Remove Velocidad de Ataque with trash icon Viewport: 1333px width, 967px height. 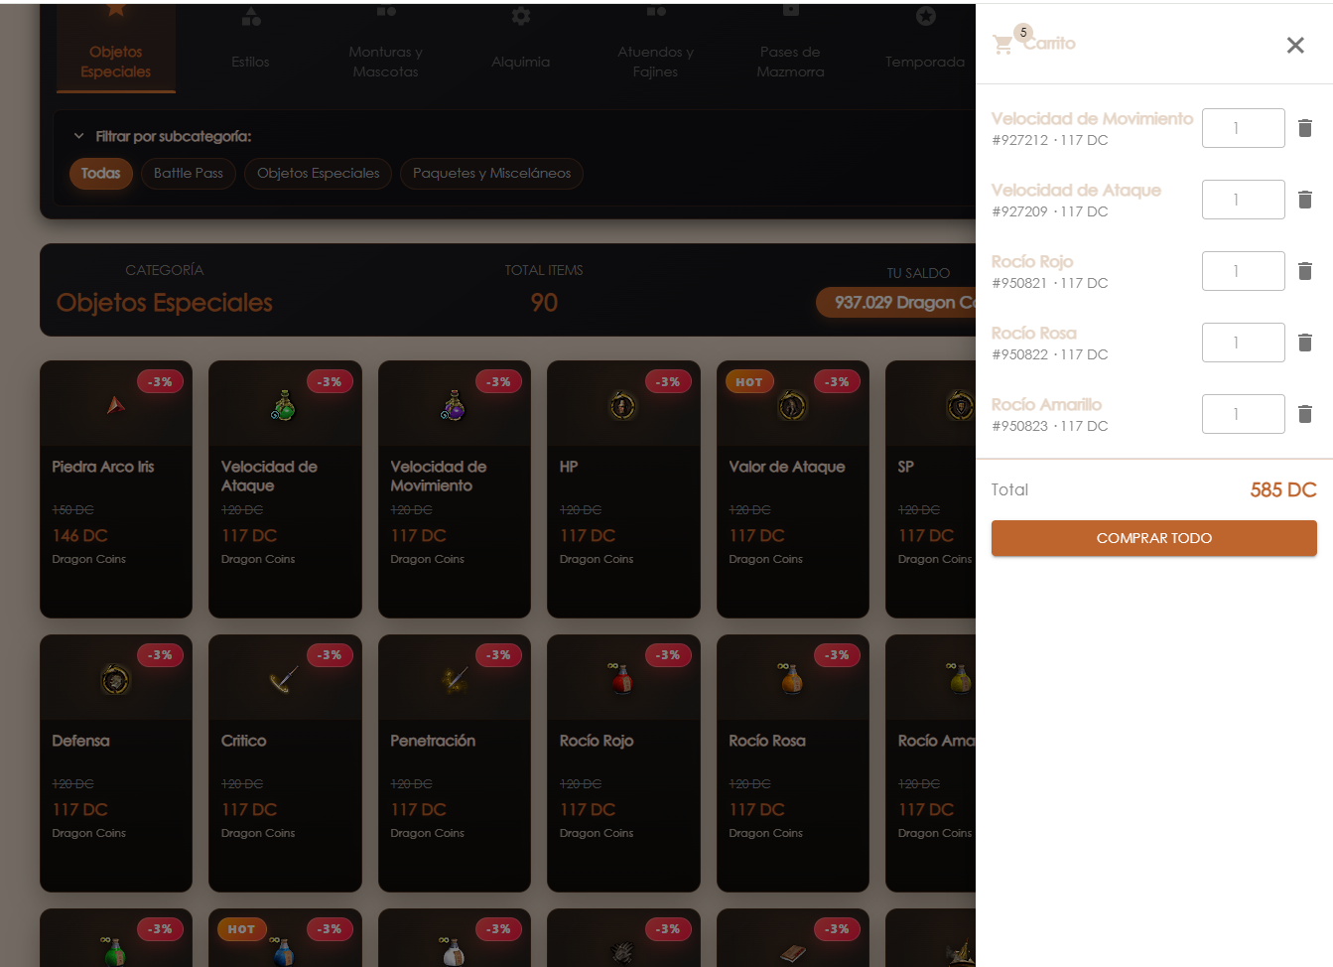coord(1305,200)
